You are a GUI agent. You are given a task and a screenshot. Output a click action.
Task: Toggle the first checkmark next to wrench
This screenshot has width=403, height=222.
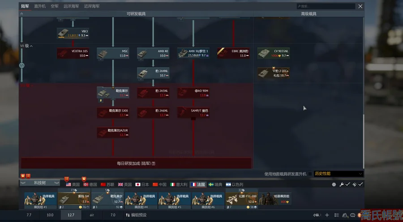click(x=347, y=184)
